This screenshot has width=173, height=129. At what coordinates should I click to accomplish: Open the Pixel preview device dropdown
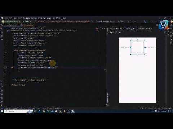point(141,29)
